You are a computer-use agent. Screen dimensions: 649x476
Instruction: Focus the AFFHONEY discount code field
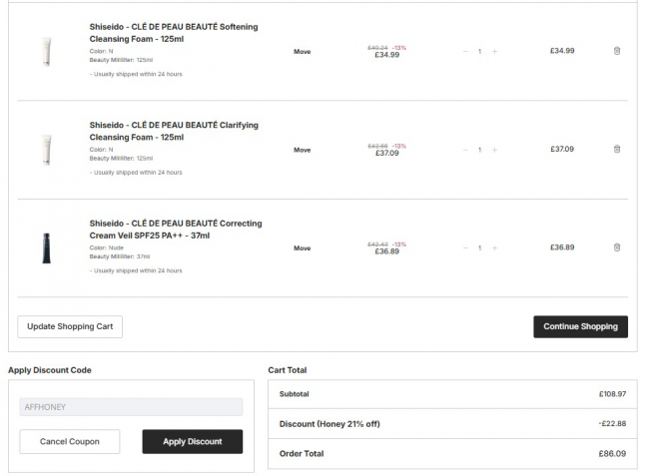(131, 407)
